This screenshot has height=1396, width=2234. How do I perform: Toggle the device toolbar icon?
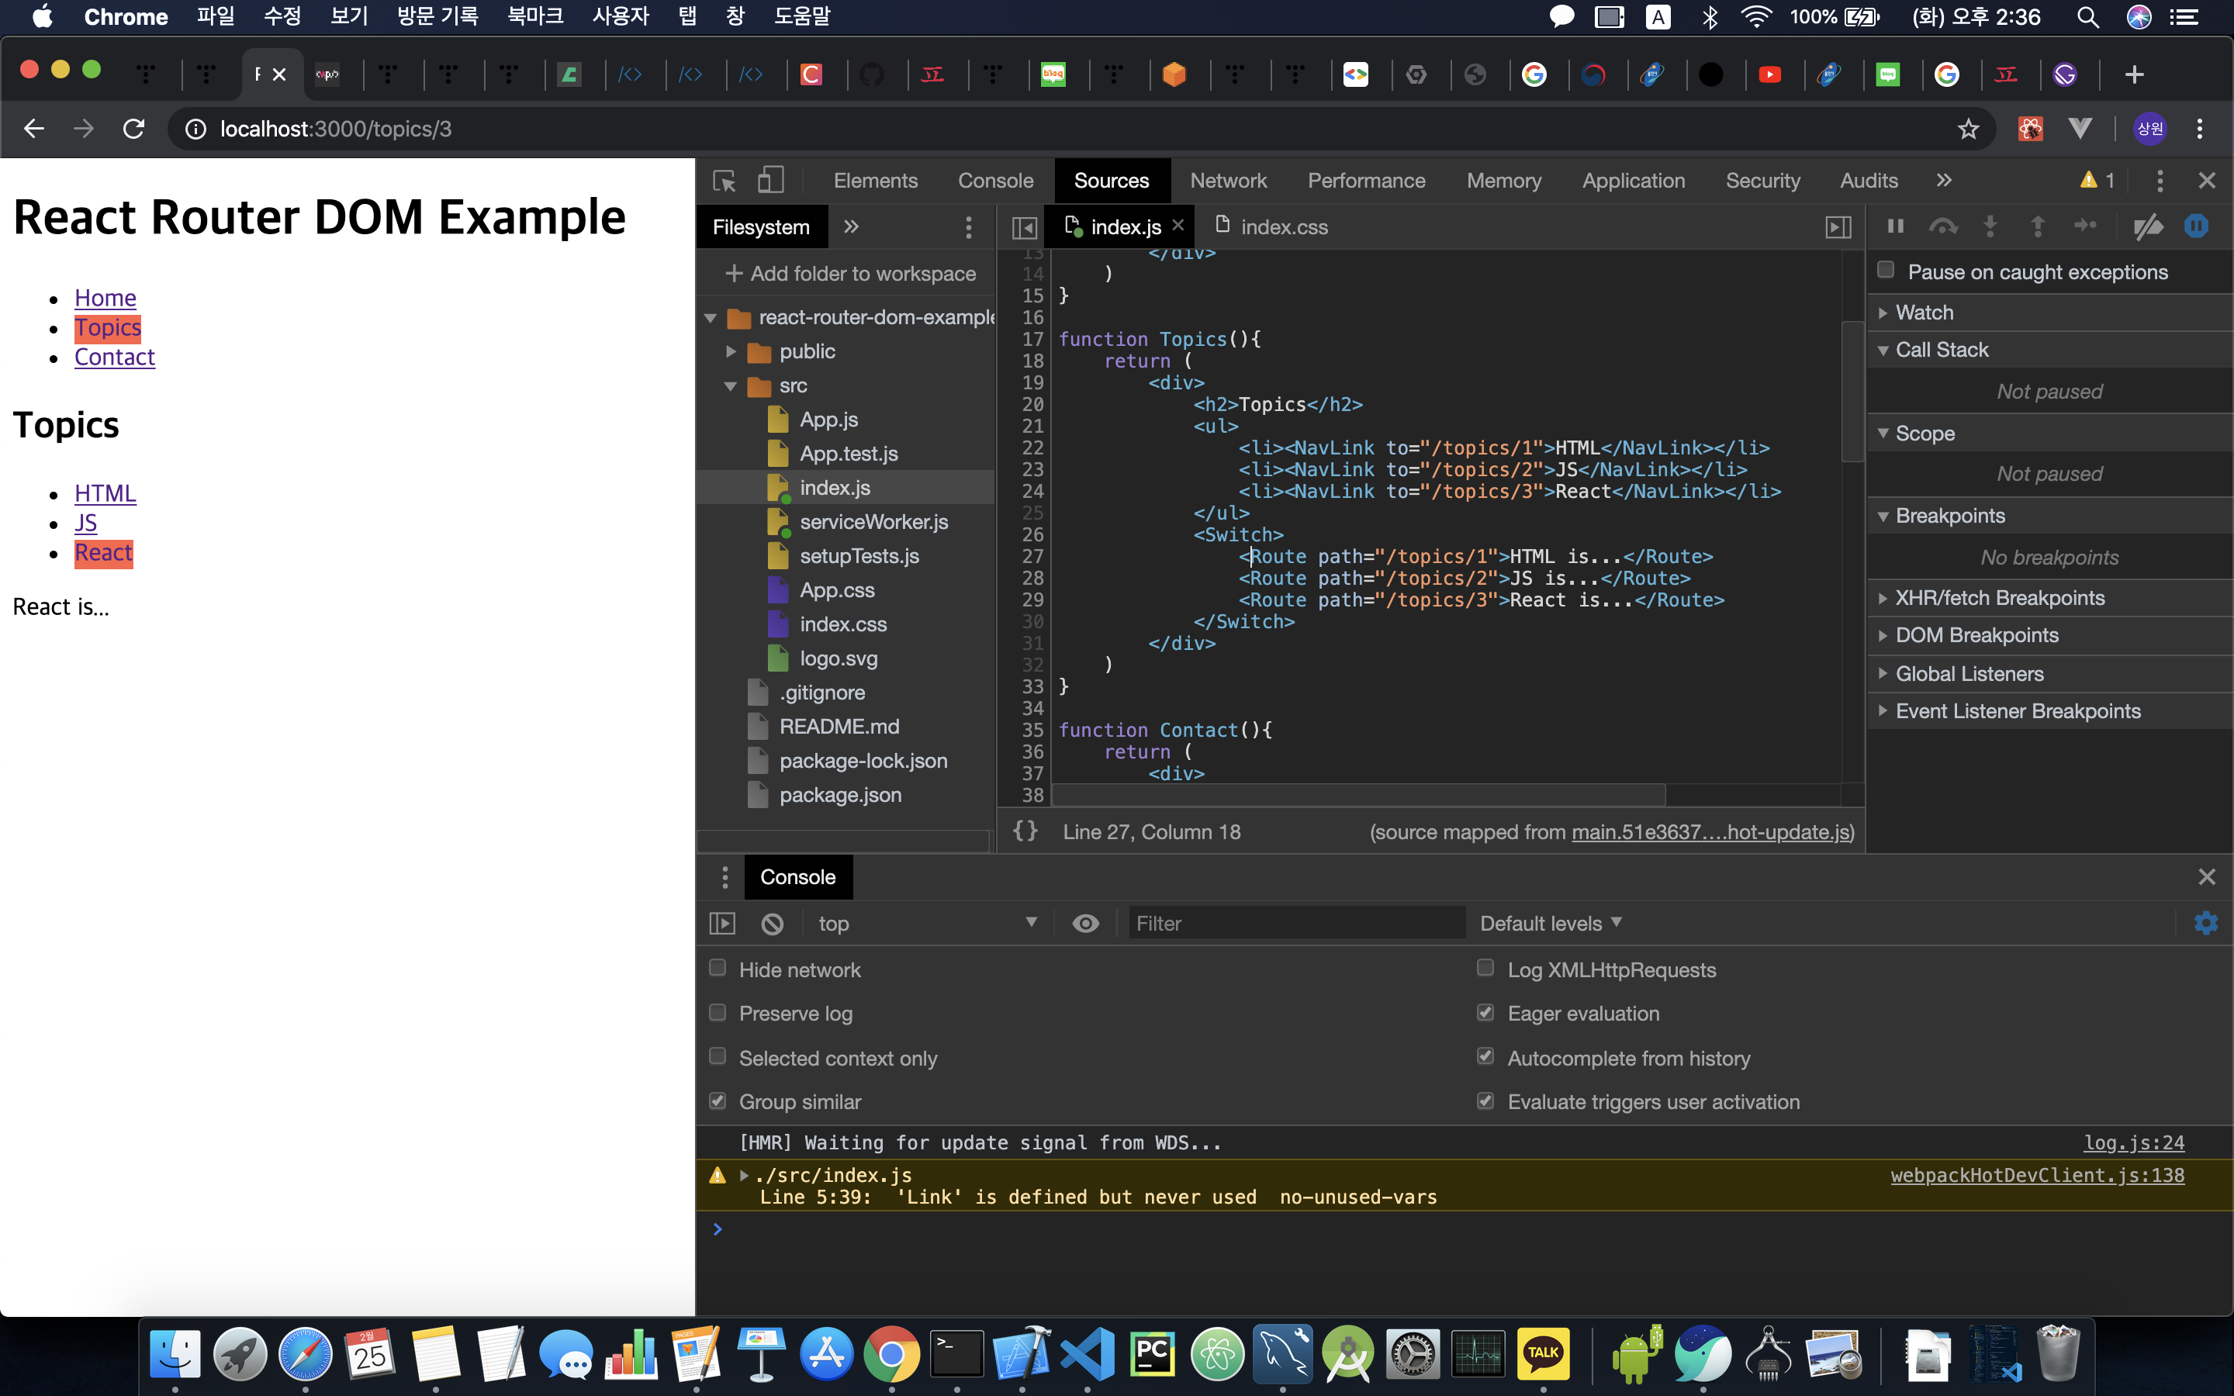tap(770, 181)
